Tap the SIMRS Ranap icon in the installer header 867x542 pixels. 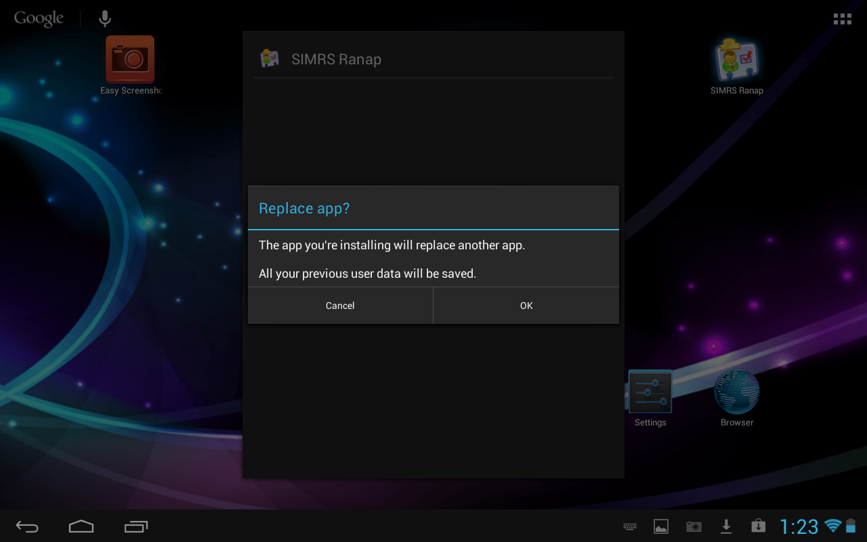point(270,58)
